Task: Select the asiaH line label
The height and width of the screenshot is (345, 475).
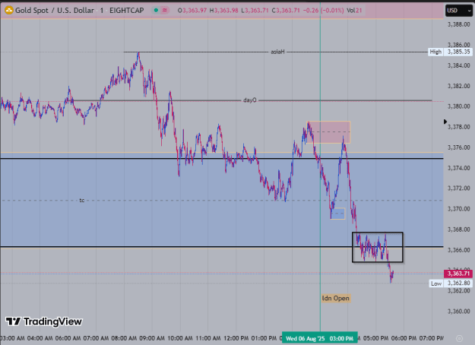Action: [278, 52]
